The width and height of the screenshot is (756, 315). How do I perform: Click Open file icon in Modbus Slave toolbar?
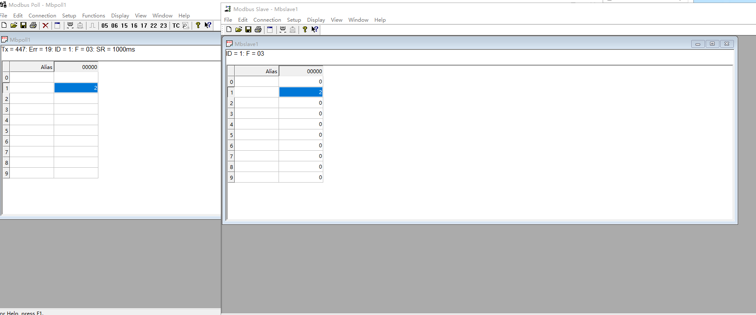tap(239, 30)
